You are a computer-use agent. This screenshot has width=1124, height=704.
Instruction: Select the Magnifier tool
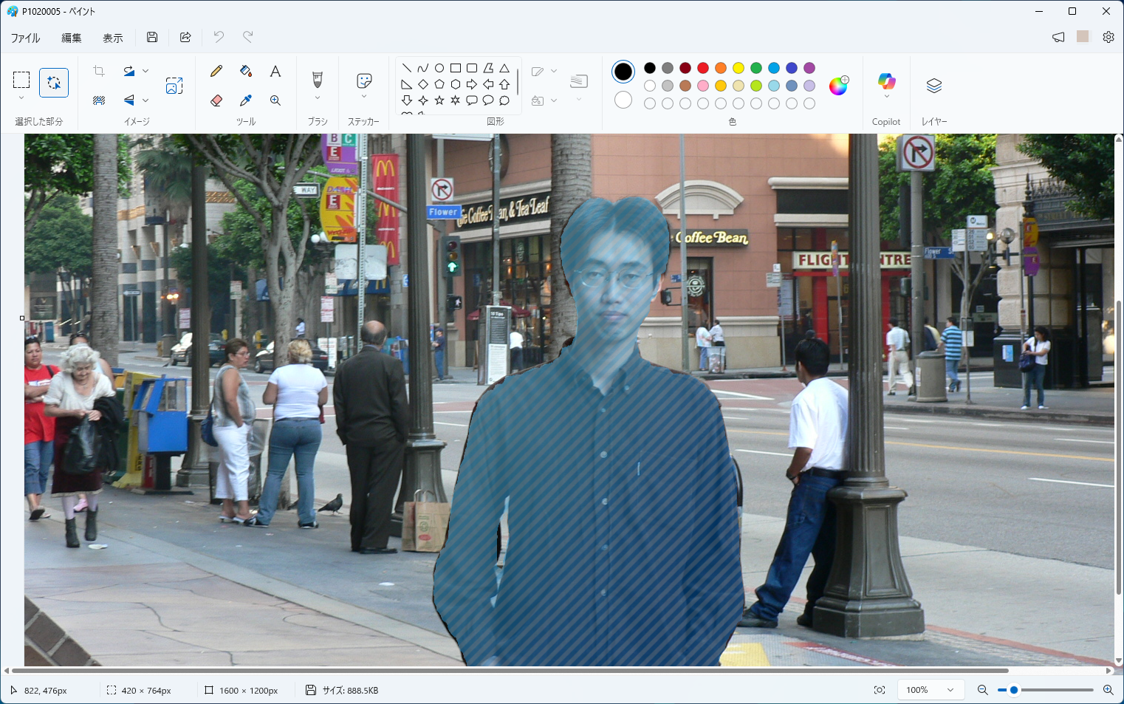click(275, 100)
